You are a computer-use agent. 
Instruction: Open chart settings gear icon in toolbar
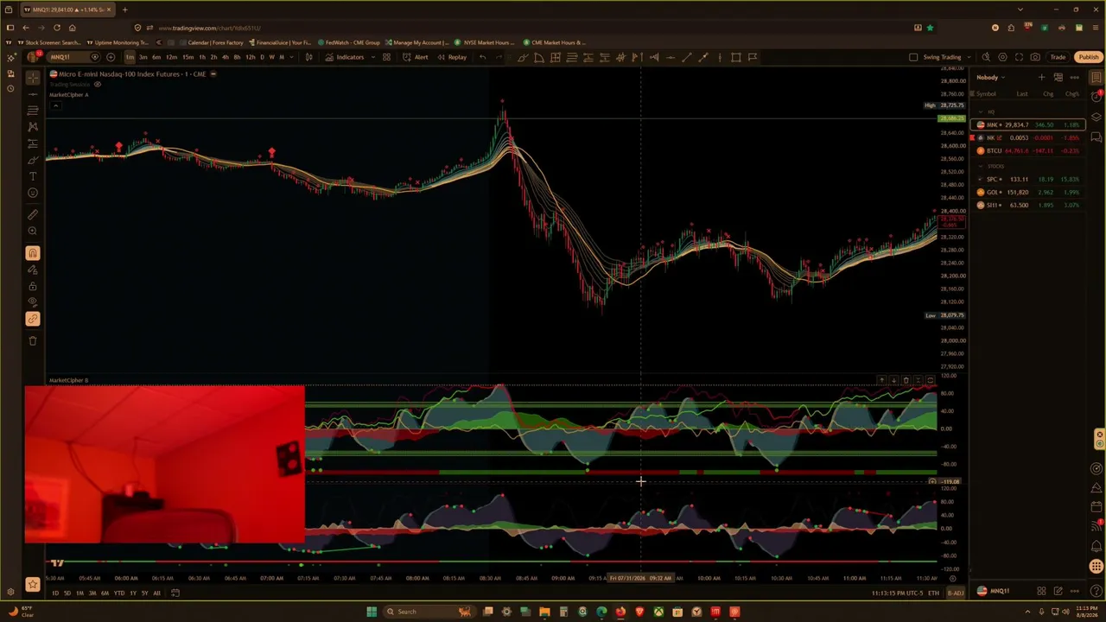click(x=1002, y=57)
